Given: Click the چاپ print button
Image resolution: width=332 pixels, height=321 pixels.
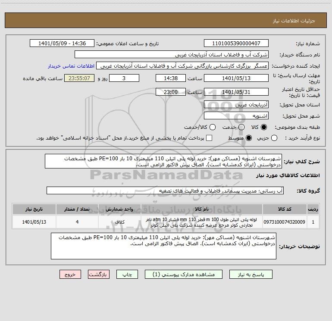Looking at the screenshot, I should [x=127, y=274].
